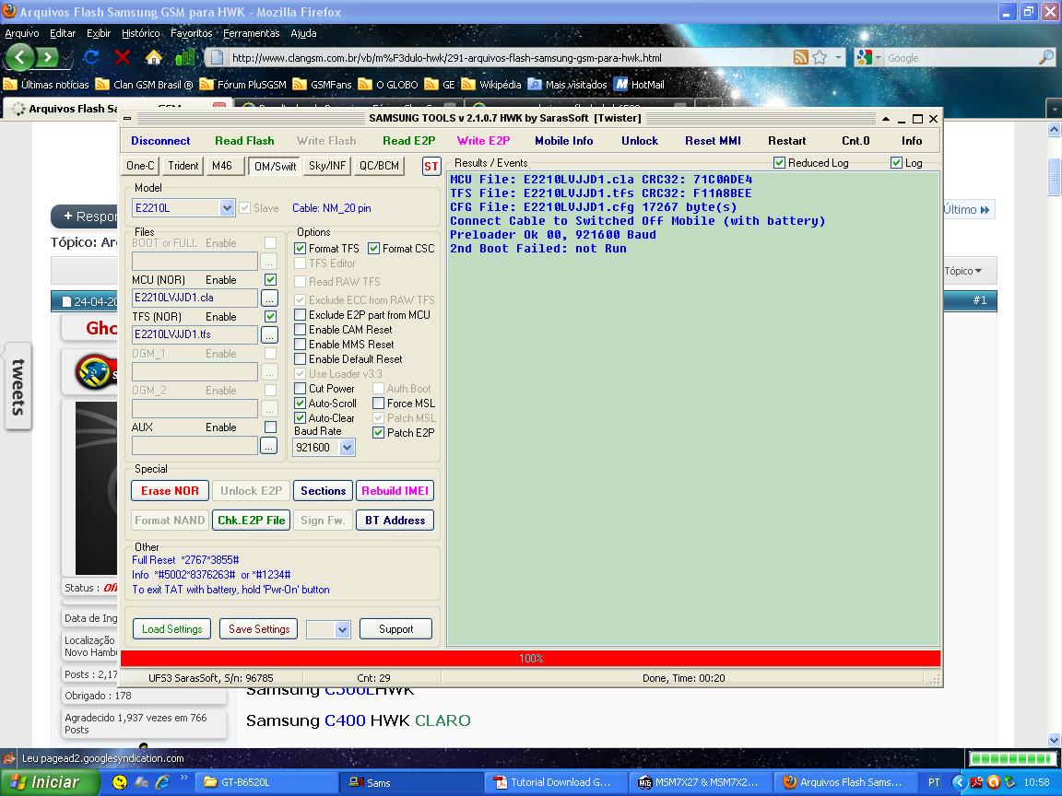Viewport: 1062px width, 796px height.
Task: Toggle the Format CSC checkbox
Action: [x=374, y=249]
